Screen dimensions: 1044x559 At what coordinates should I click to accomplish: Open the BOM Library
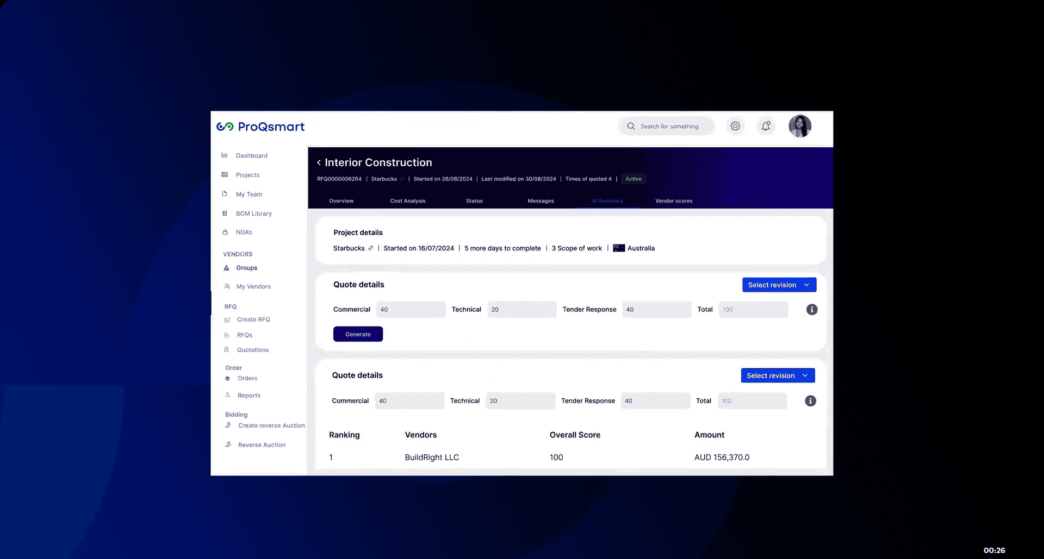[253, 213]
